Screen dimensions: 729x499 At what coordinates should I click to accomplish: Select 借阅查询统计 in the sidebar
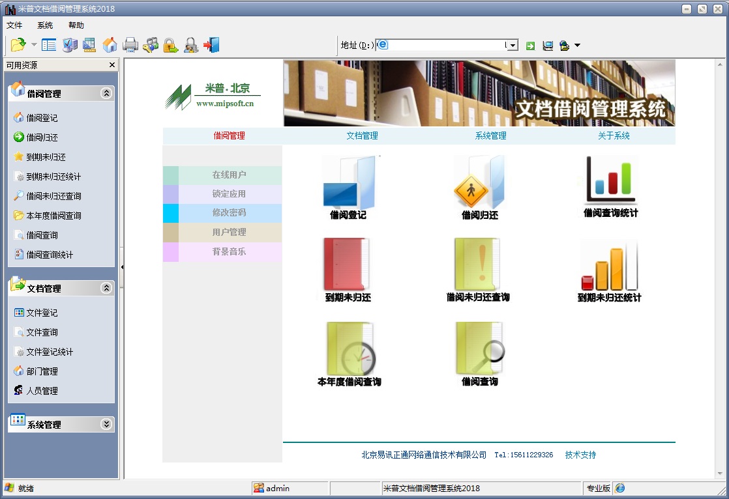click(44, 255)
